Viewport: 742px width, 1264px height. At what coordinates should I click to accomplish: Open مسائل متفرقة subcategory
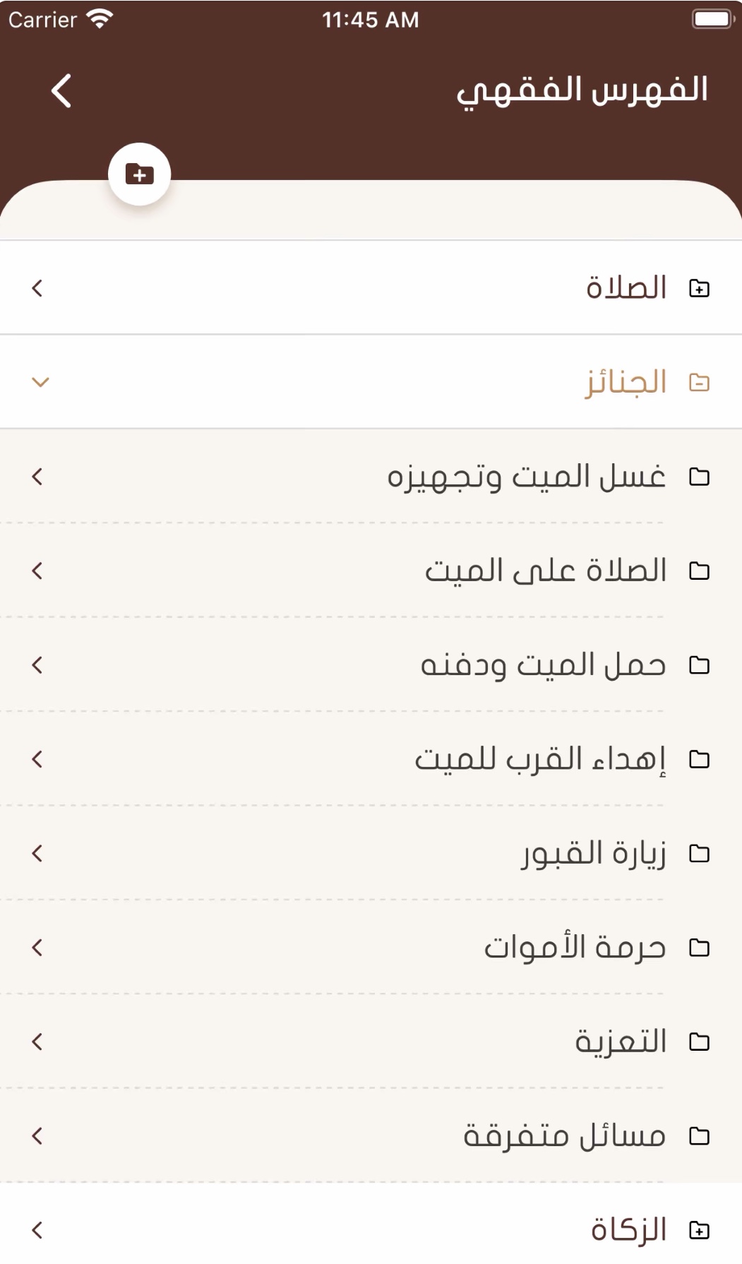tap(564, 1136)
